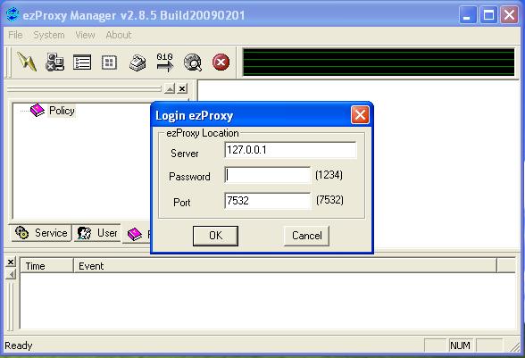Switch to the User tab
This screenshot has height=358, width=525.
pos(97,233)
